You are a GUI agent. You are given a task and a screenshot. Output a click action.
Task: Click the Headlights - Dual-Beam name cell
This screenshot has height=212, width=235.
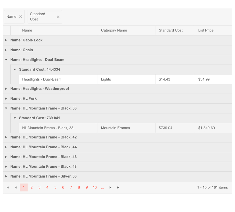click(59, 79)
